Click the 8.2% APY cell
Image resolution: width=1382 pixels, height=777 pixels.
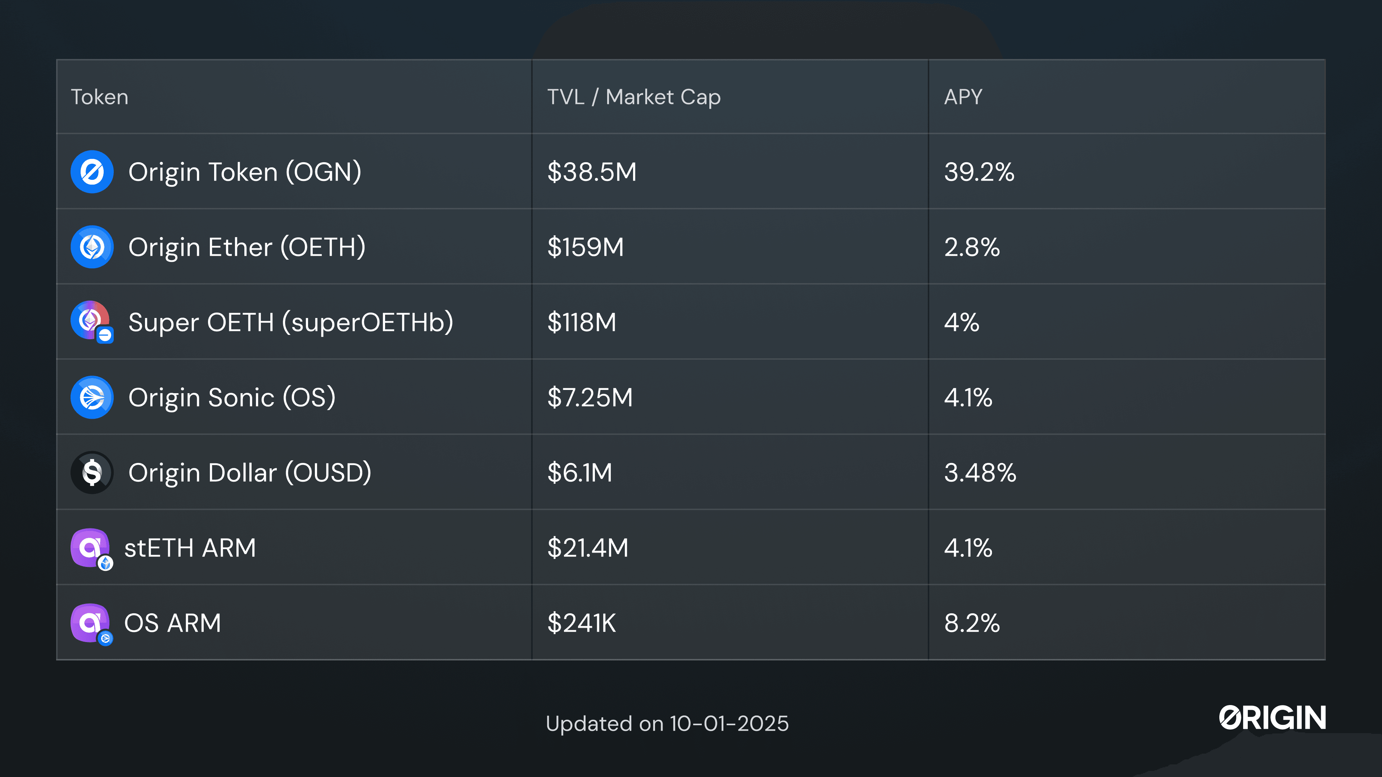point(972,623)
